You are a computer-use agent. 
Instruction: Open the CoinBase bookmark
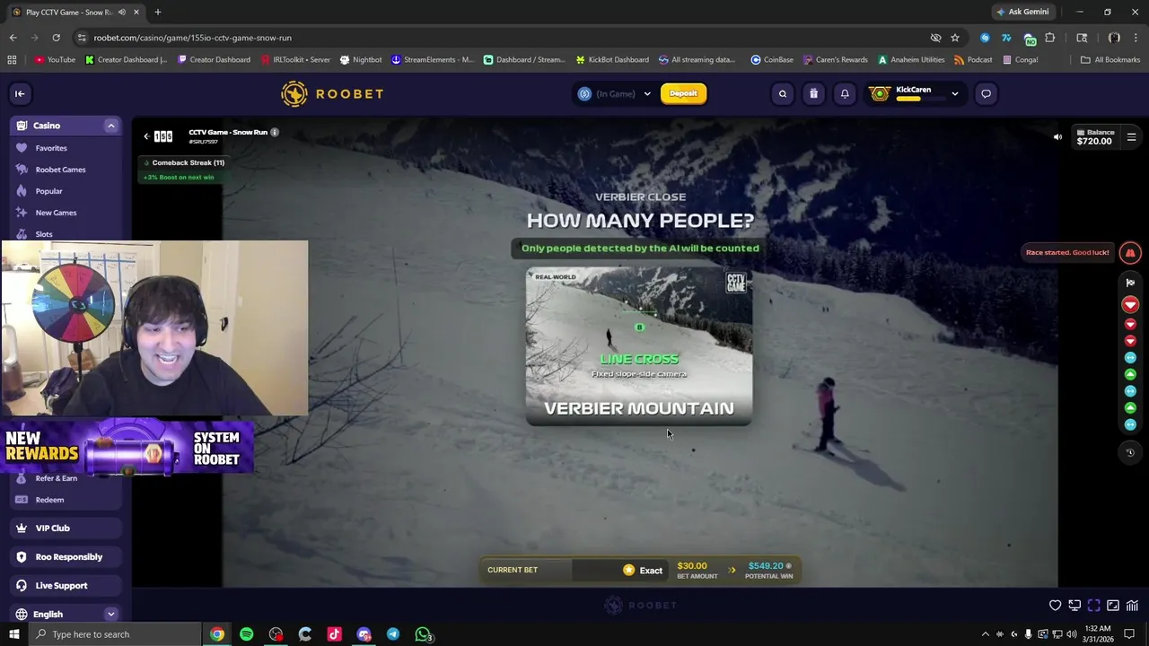[772, 59]
